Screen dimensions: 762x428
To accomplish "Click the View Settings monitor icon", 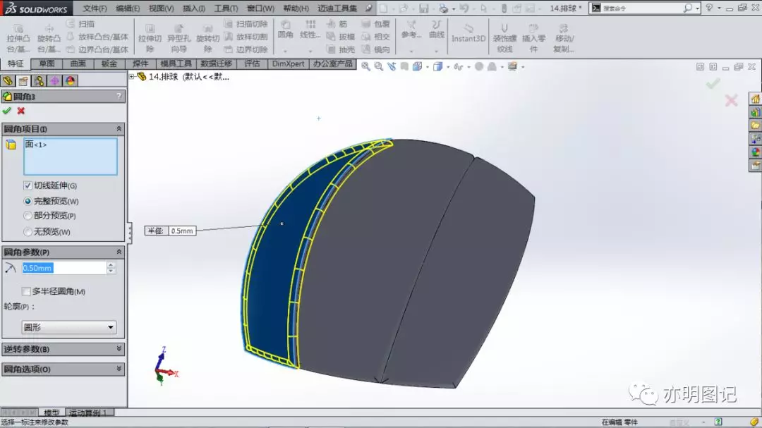I will 512,66.
